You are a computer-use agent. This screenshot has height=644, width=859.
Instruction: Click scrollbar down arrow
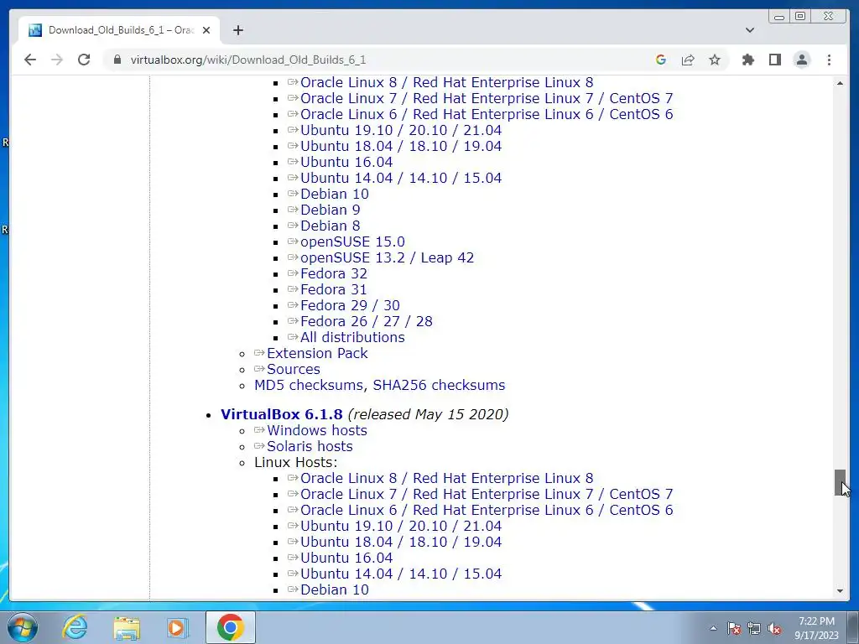(x=840, y=591)
